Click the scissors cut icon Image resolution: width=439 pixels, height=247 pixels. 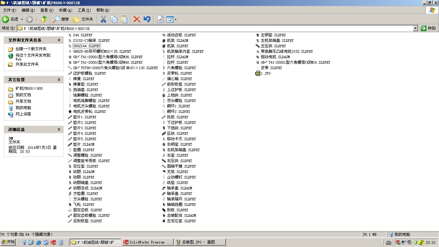[103, 19]
